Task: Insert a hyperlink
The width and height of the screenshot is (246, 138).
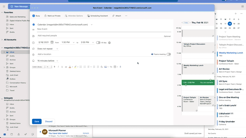Action: click(111, 67)
